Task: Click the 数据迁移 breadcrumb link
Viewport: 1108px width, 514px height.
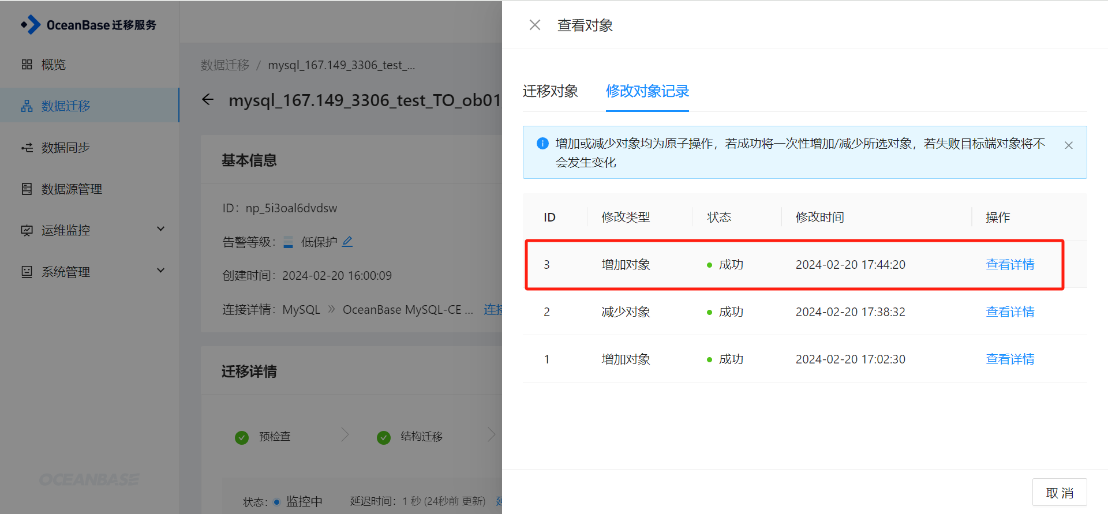Action: tap(225, 65)
